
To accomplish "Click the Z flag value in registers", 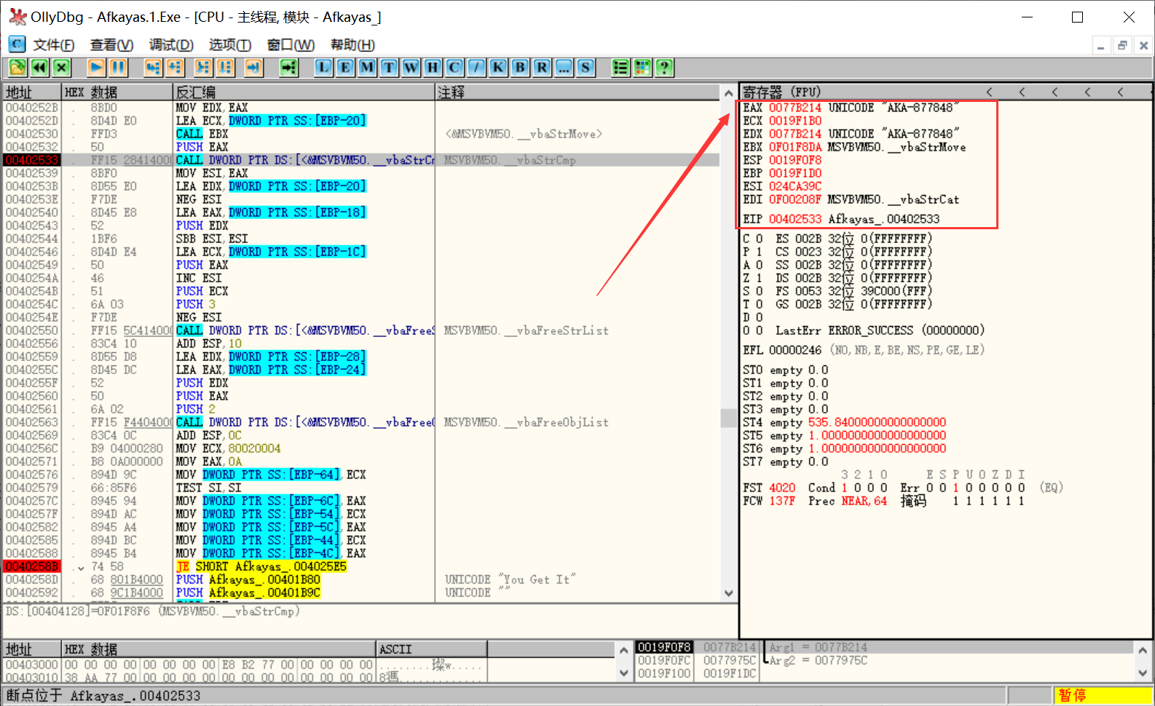I will click(x=759, y=278).
